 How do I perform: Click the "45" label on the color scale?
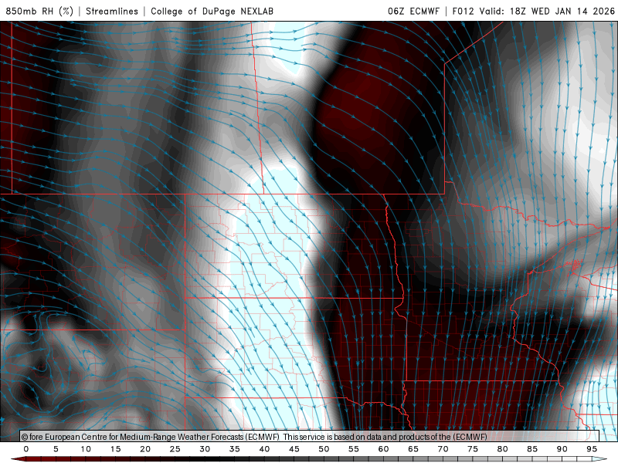294,449
